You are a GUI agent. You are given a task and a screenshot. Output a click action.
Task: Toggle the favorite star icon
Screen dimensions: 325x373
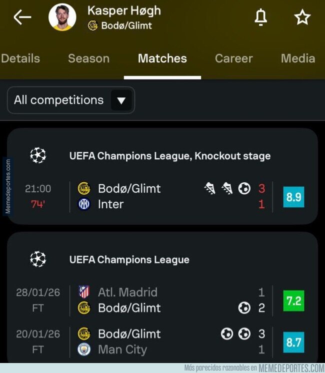point(302,17)
